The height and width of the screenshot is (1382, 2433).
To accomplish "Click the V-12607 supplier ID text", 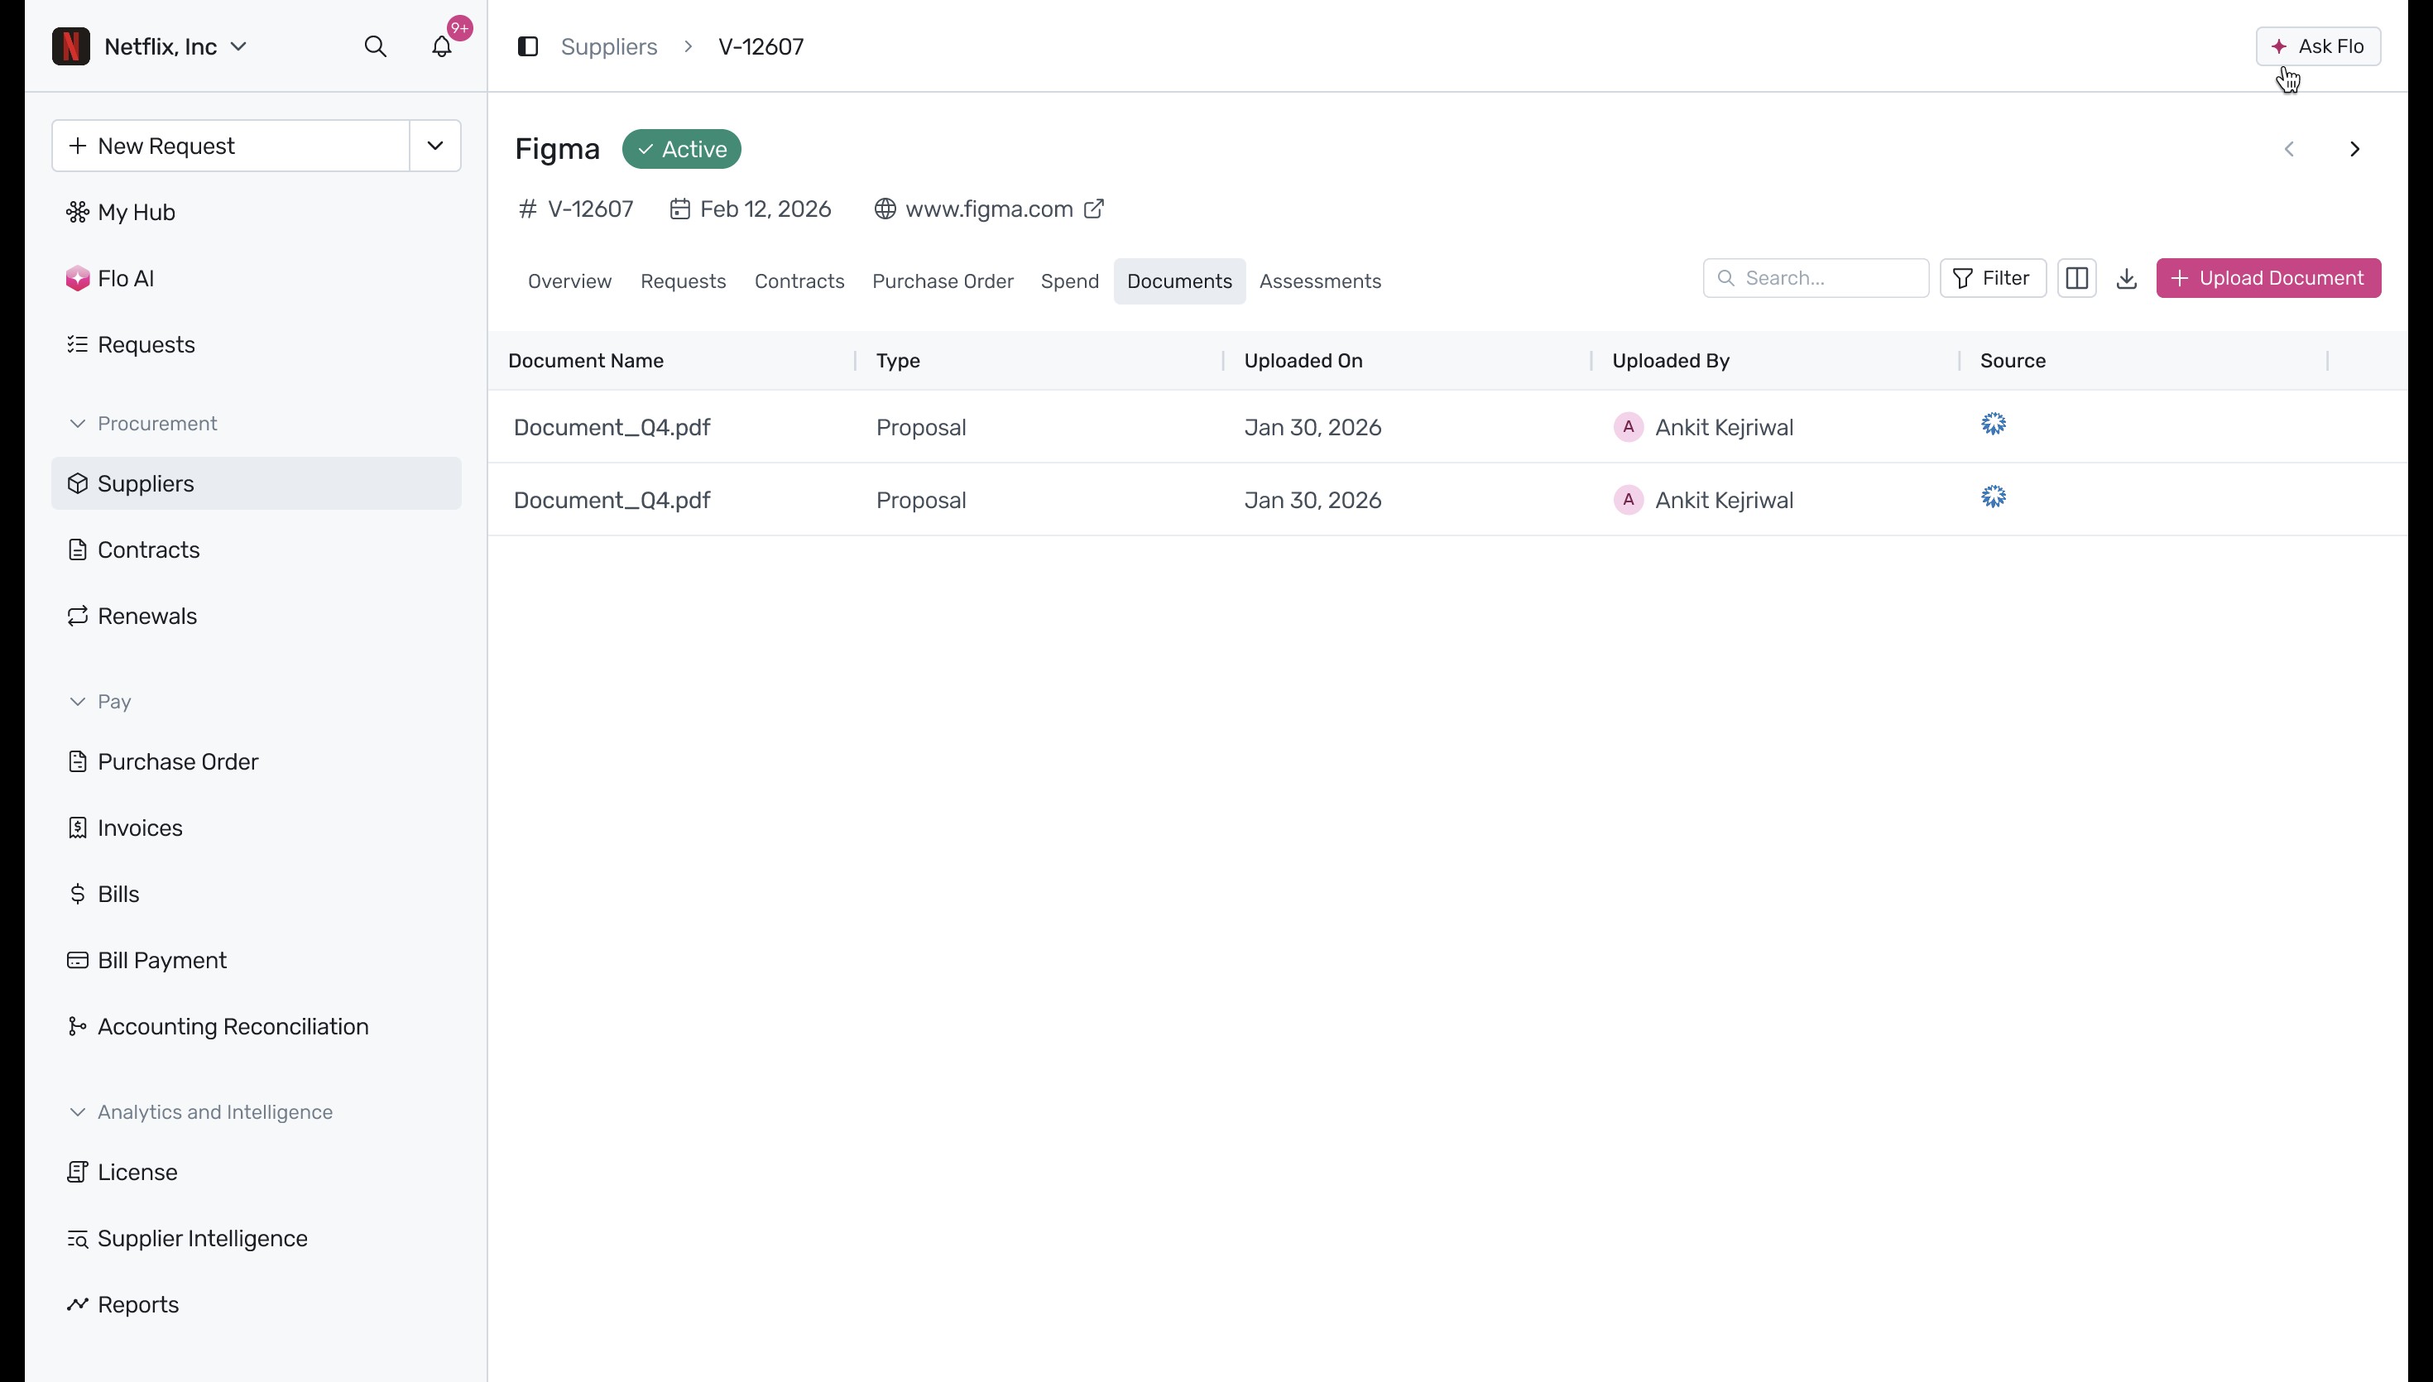I will 589,209.
